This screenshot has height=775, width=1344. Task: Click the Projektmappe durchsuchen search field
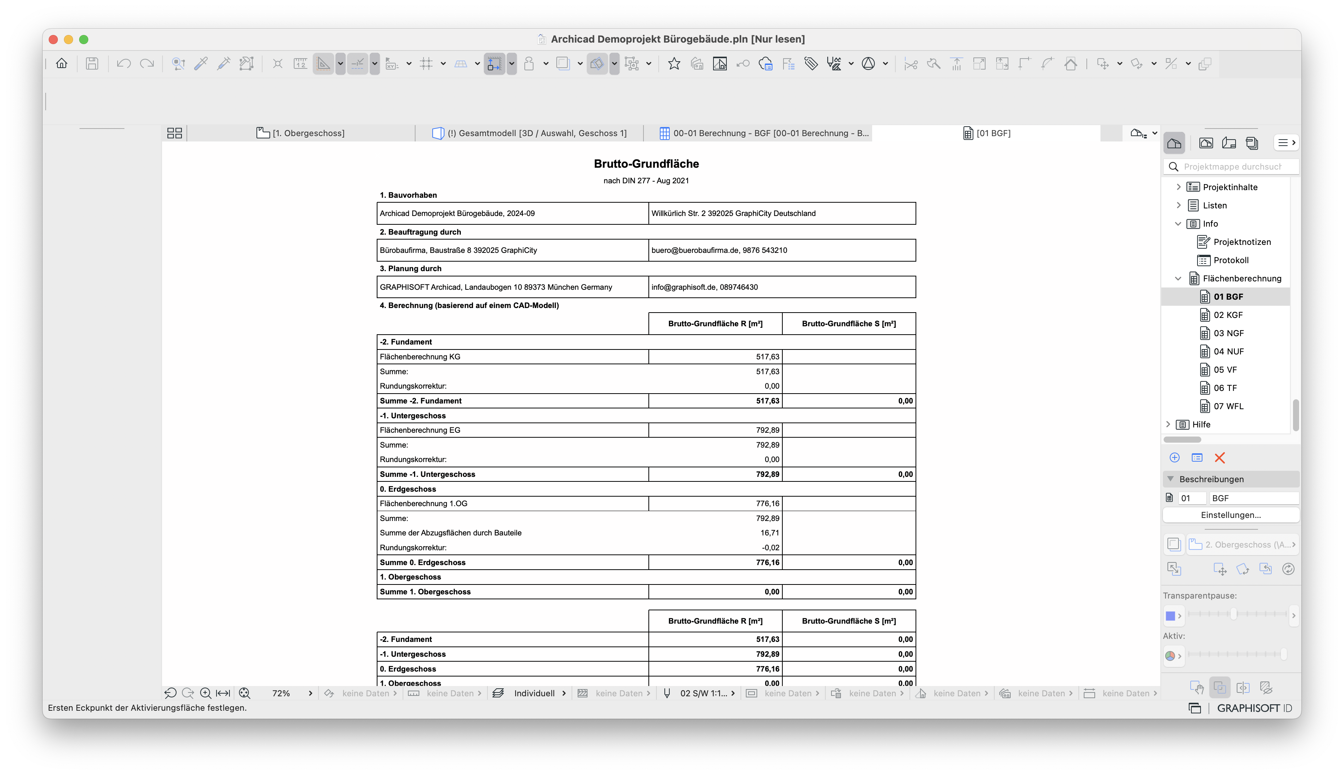pos(1231,167)
